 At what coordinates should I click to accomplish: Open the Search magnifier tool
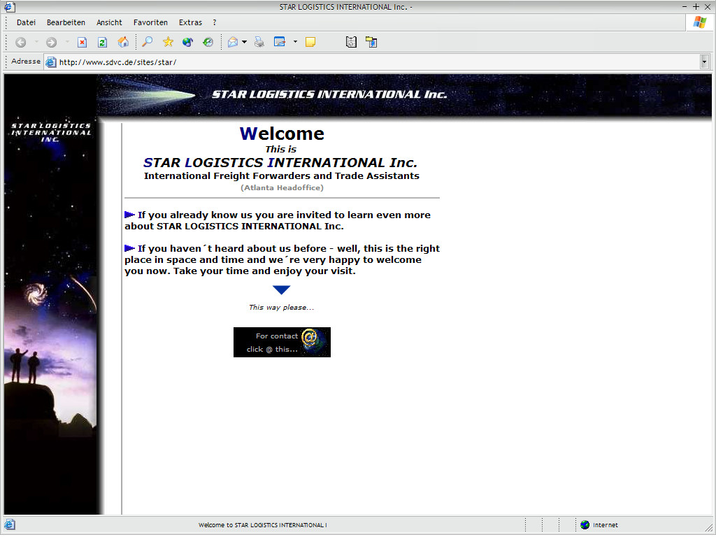pyautogui.click(x=147, y=43)
